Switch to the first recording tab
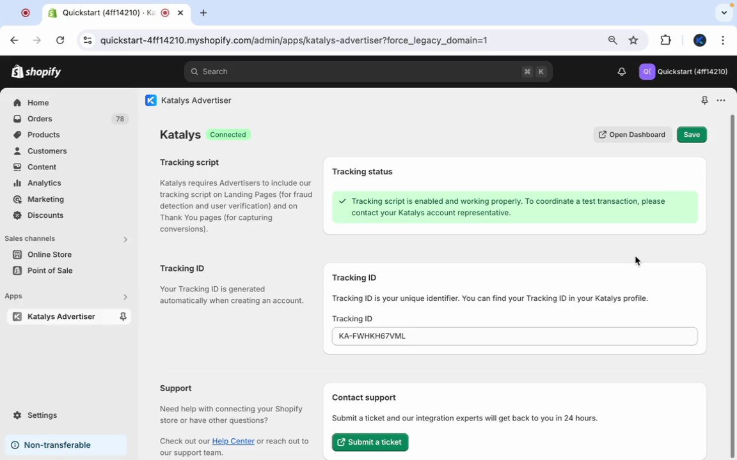This screenshot has height=460, width=737. pos(26,13)
